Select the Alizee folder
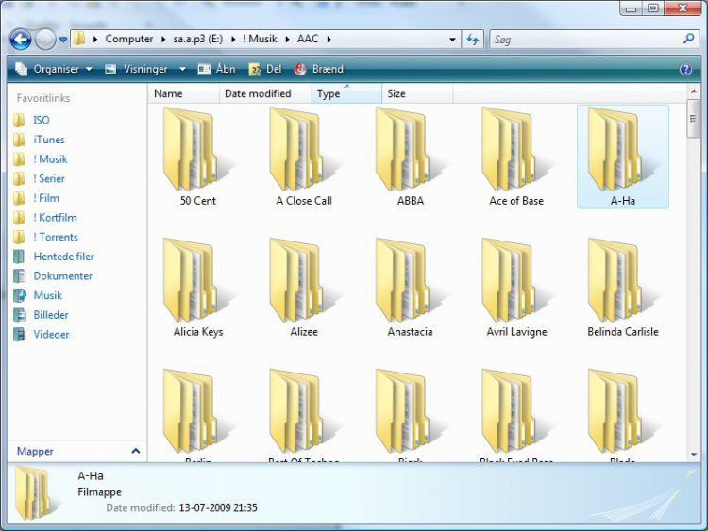This screenshot has height=531, width=708. click(x=304, y=288)
